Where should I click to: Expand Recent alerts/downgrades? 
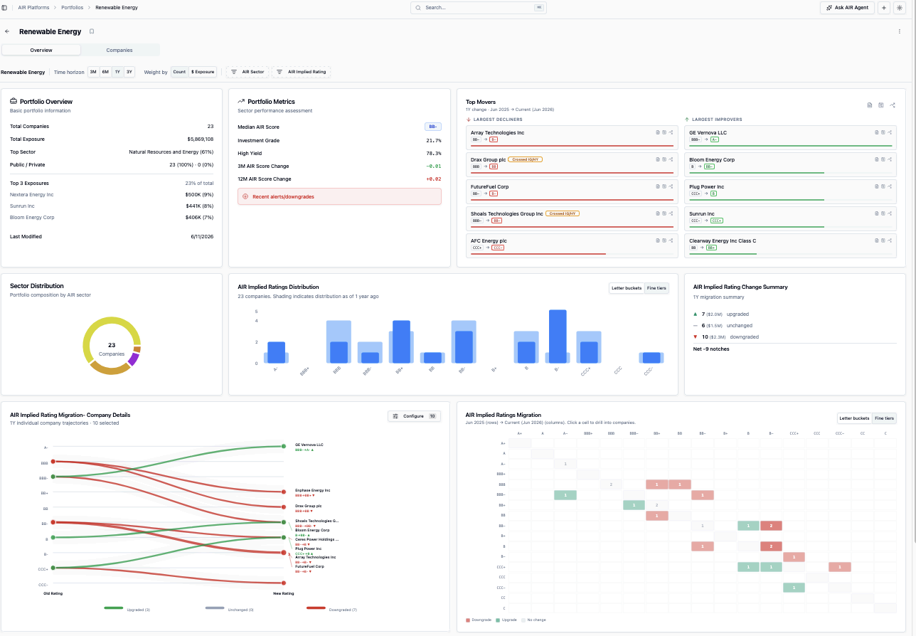click(x=339, y=196)
